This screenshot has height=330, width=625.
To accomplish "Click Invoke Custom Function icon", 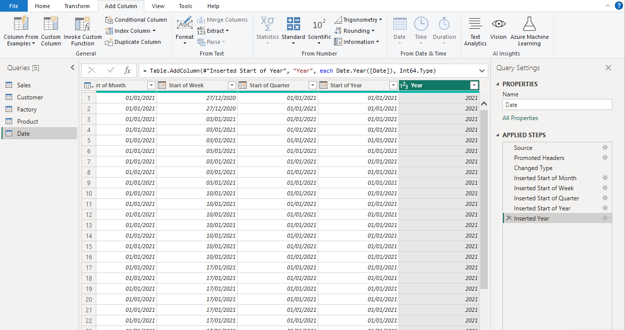I will tap(83, 24).
